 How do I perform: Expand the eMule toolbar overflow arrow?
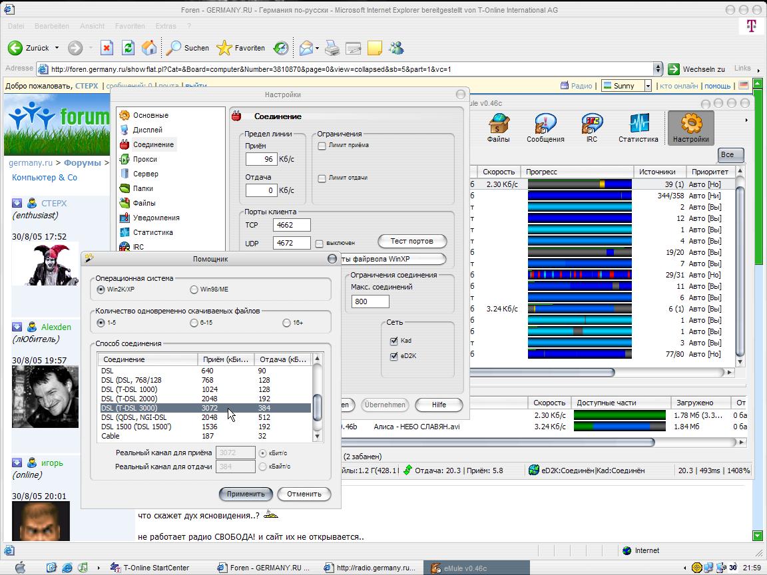tap(746, 120)
